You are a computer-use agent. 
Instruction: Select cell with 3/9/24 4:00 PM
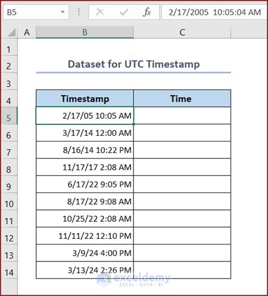pyautogui.click(x=85, y=253)
